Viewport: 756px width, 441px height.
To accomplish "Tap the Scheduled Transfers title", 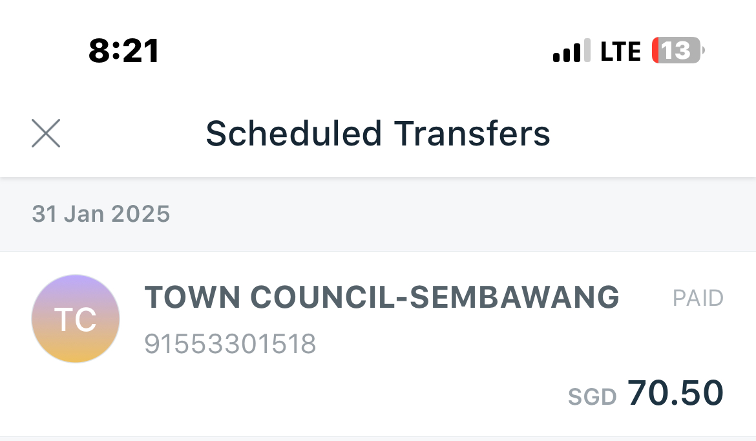I will [x=378, y=134].
